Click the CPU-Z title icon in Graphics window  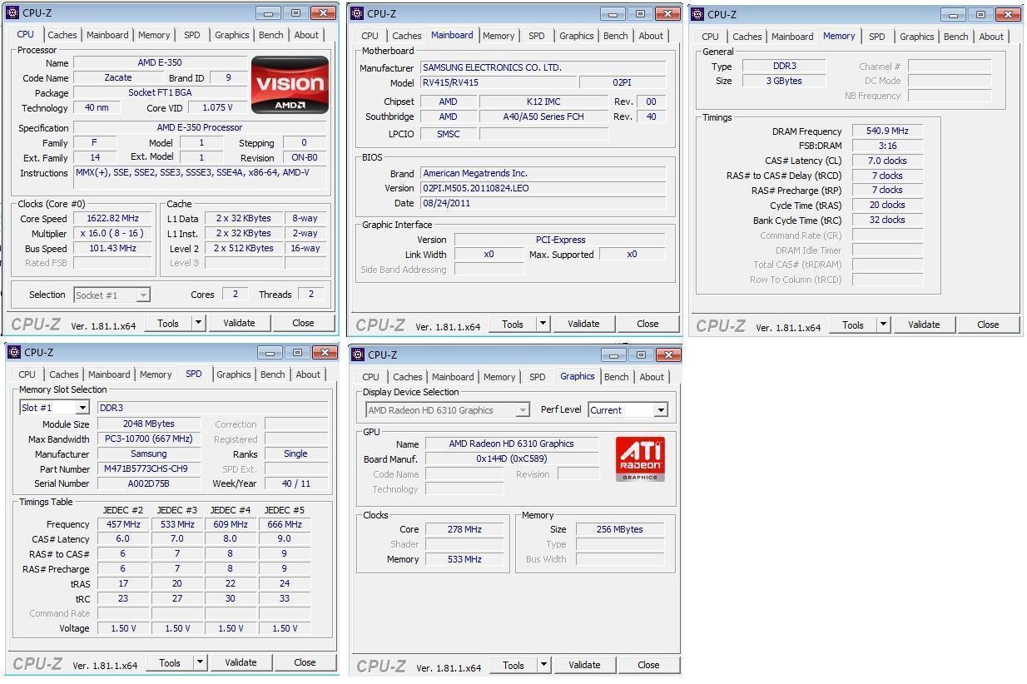(358, 355)
